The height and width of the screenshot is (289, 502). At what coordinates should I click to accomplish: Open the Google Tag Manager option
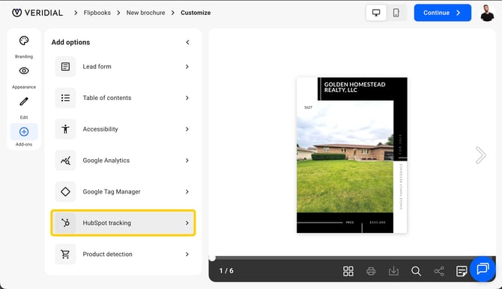[123, 192]
